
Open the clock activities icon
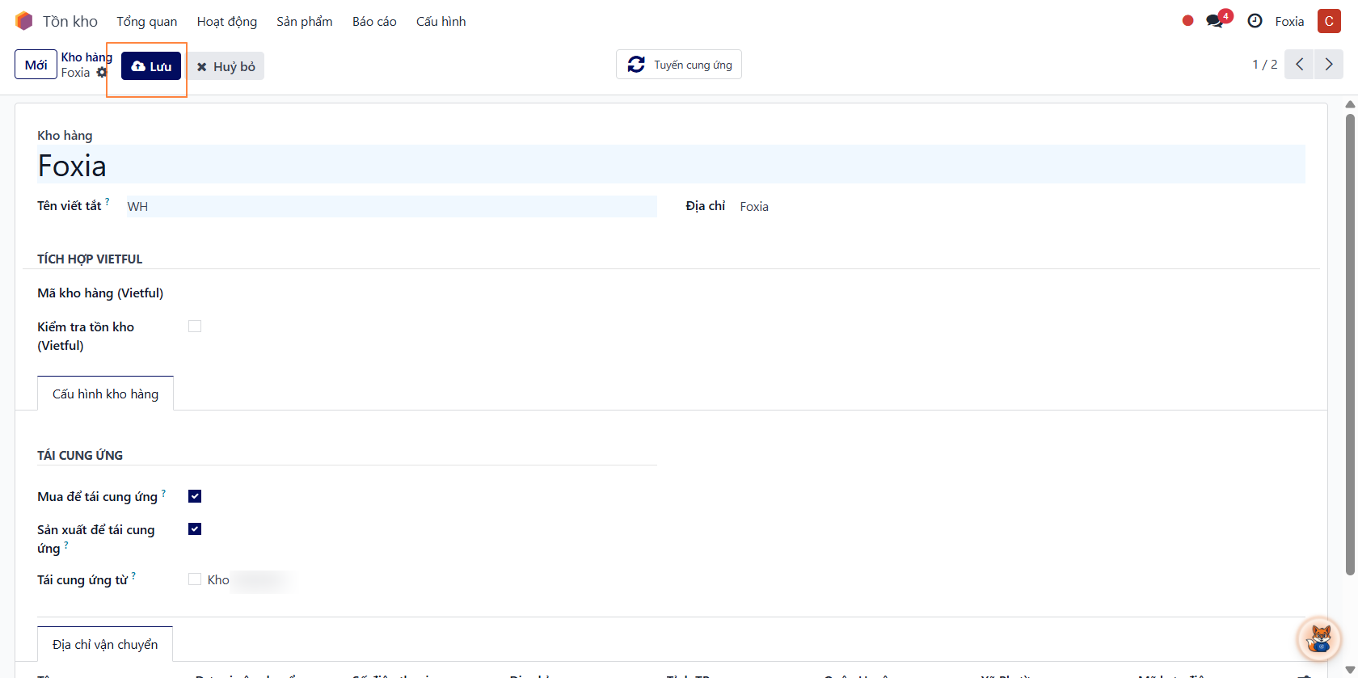(x=1255, y=21)
